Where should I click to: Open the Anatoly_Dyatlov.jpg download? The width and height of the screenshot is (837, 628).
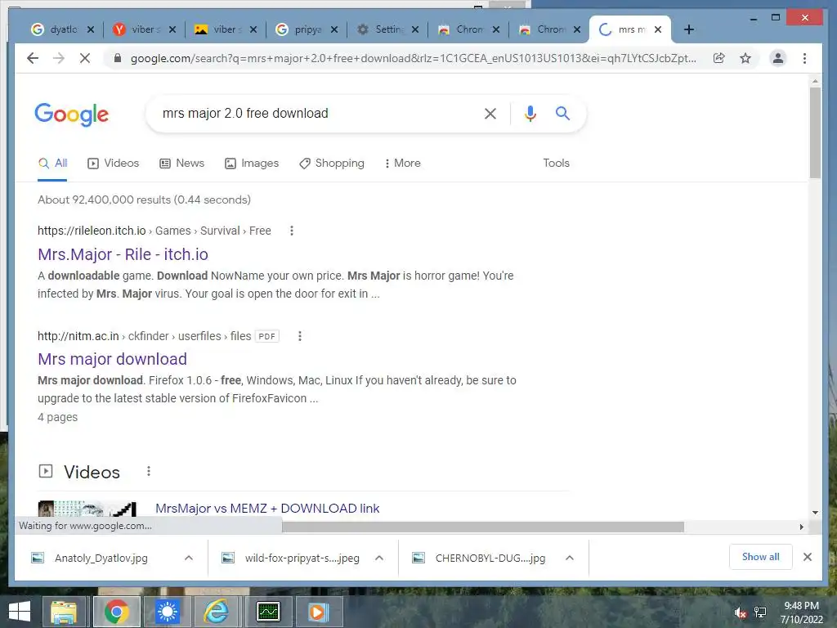(x=101, y=558)
